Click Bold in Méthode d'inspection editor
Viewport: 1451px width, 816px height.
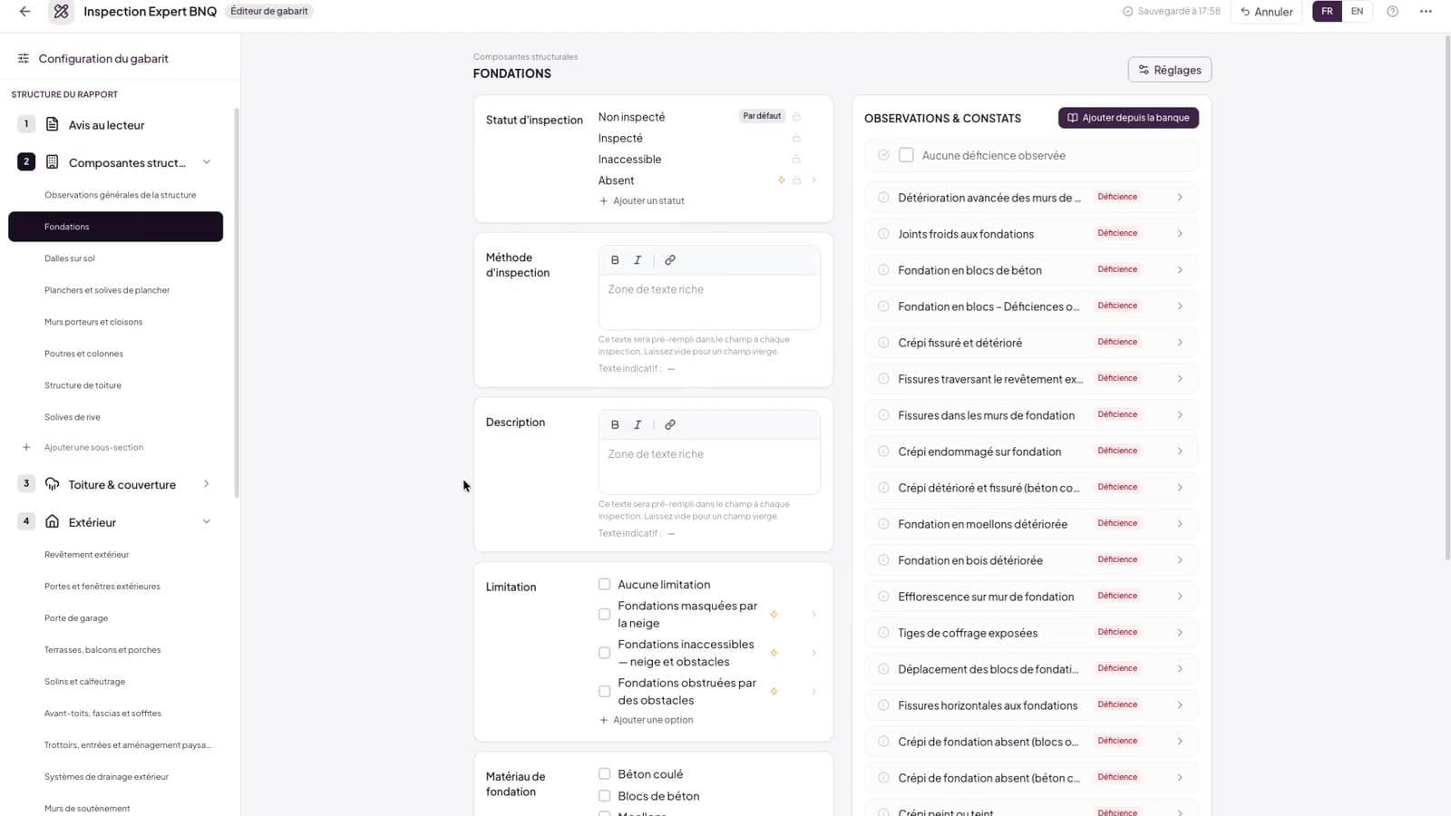[x=615, y=260]
